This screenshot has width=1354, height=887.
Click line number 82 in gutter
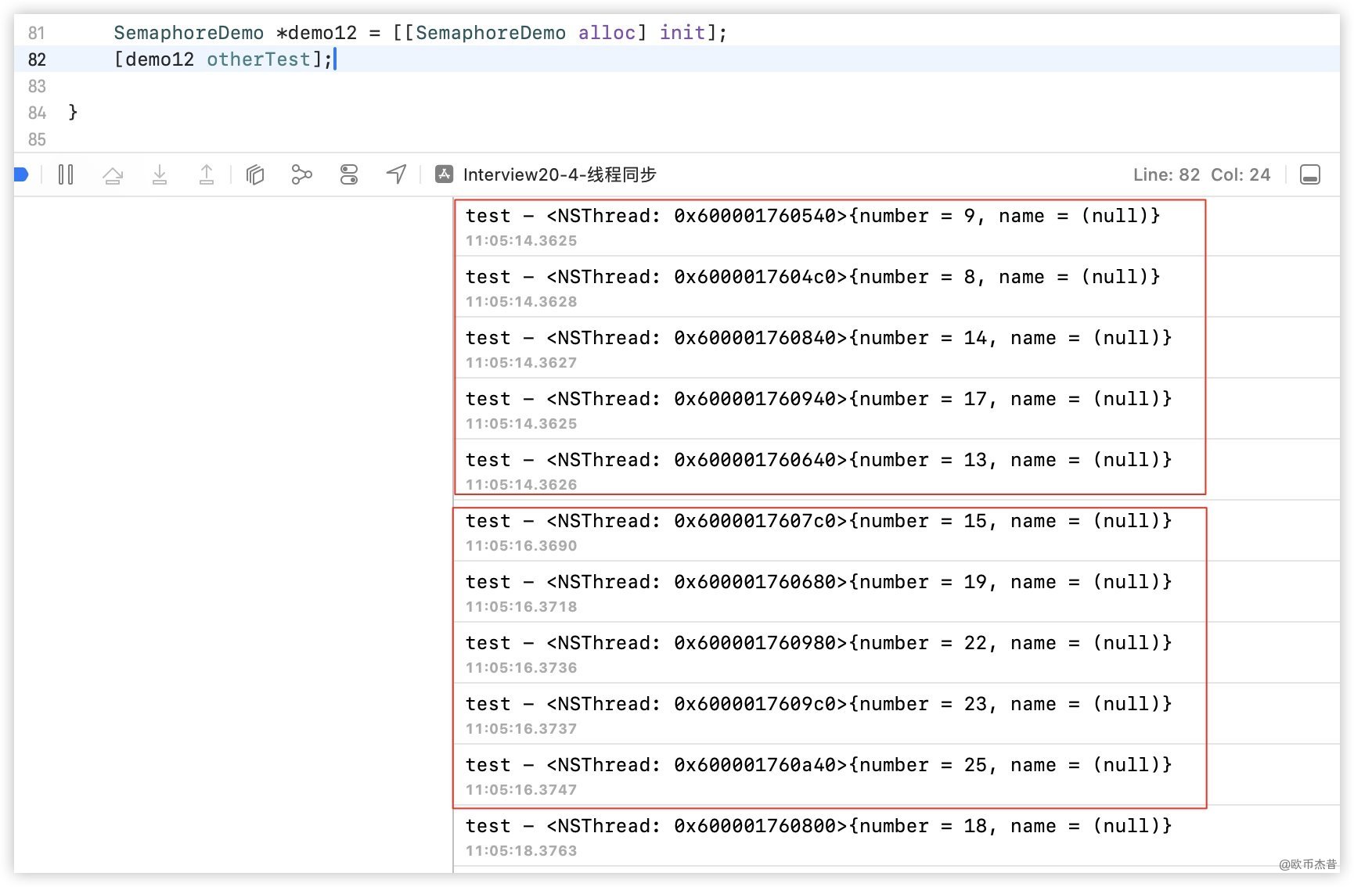[37, 59]
